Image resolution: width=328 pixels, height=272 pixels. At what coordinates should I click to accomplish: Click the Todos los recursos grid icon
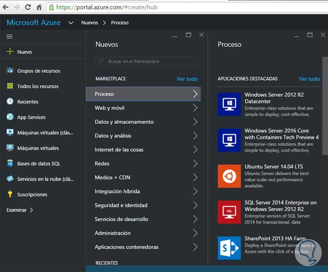[10, 86]
